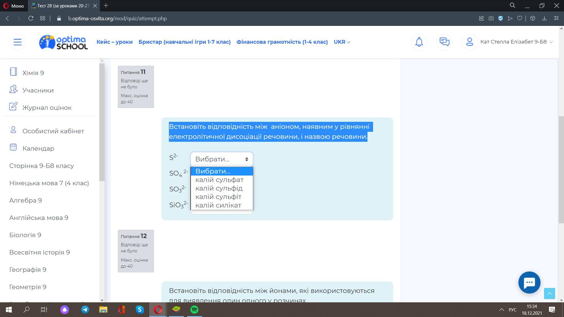
Task: Open the messages chat icon in header
Action: (x=444, y=42)
